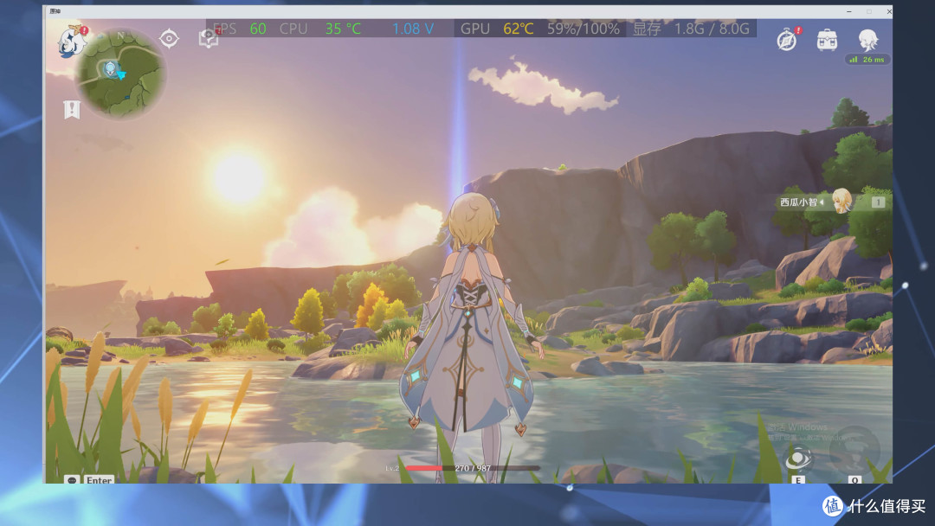Open the character profile icon
Screen dimensions: 935x526
tap(867, 39)
